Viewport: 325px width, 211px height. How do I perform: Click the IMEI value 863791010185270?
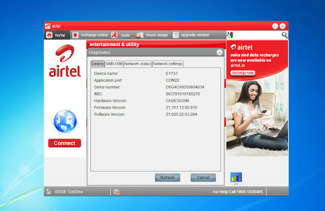click(x=183, y=94)
